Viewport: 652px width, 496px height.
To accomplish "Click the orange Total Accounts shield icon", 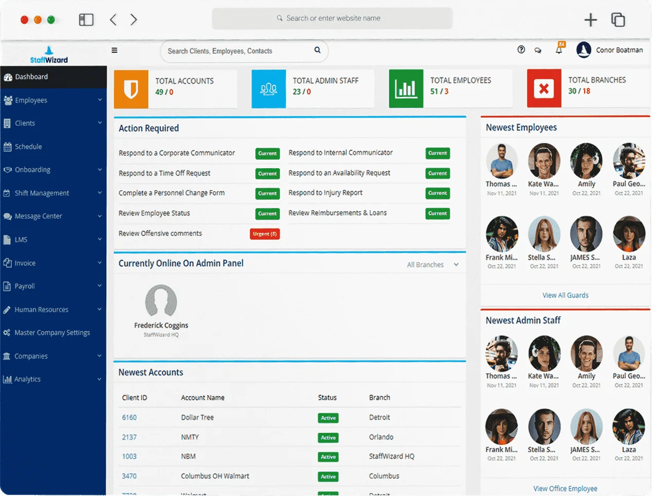I will 131,89.
